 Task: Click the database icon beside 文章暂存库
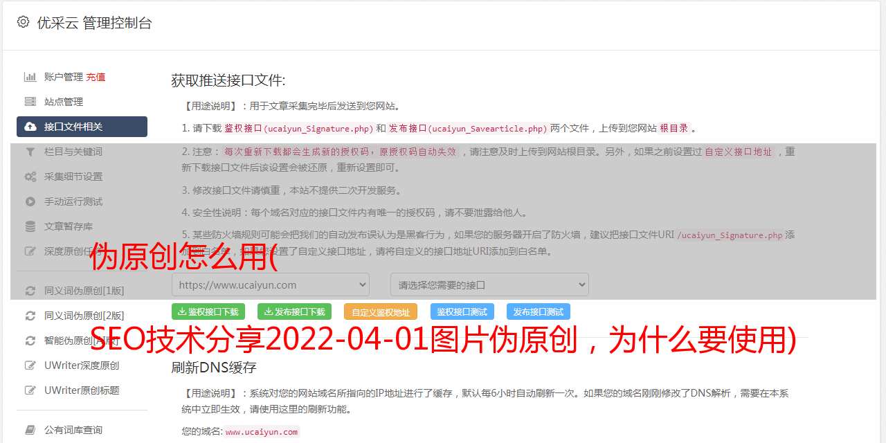click(x=30, y=226)
